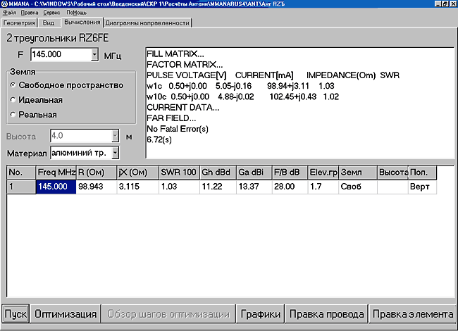Click the MMANA application icon in title bar
Screen dimensions: 458x331
pos(5,4)
